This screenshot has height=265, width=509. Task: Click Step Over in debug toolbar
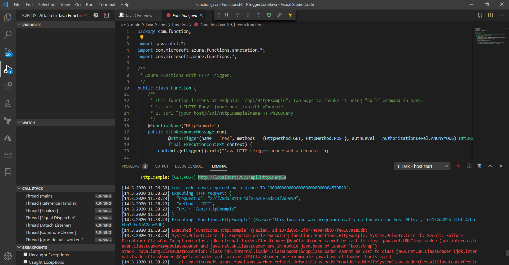point(237,15)
